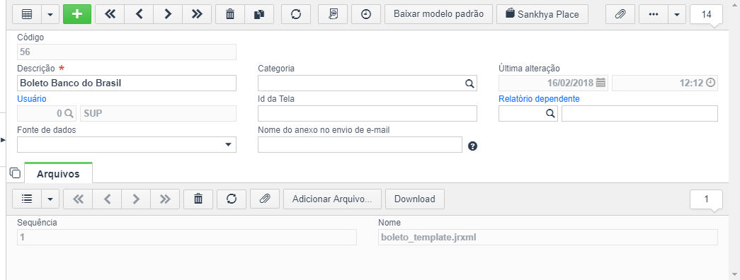Click the SUP user name field
This screenshot has height=280, width=740.
(158, 114)
